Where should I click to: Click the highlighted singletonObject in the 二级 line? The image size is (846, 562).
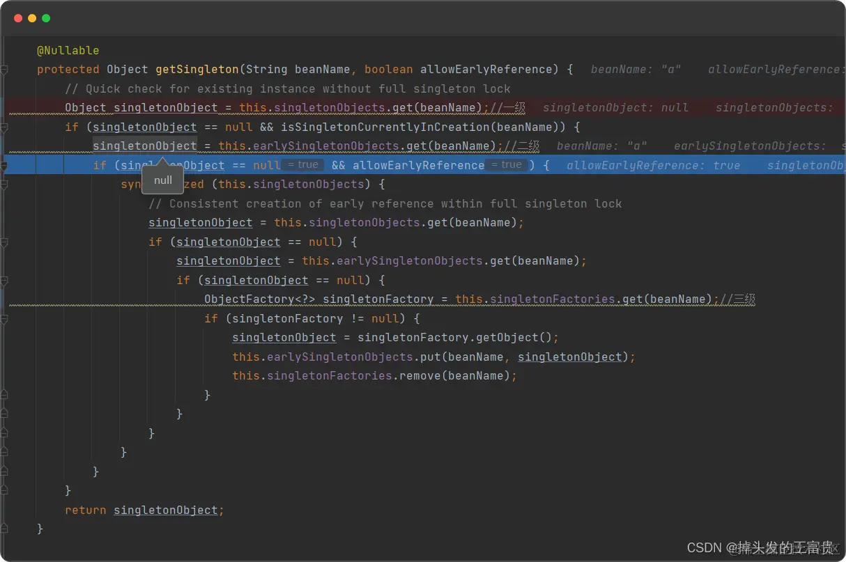(145, 146)
